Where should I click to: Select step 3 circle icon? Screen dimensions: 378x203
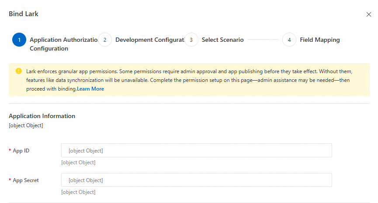point(191,40)
